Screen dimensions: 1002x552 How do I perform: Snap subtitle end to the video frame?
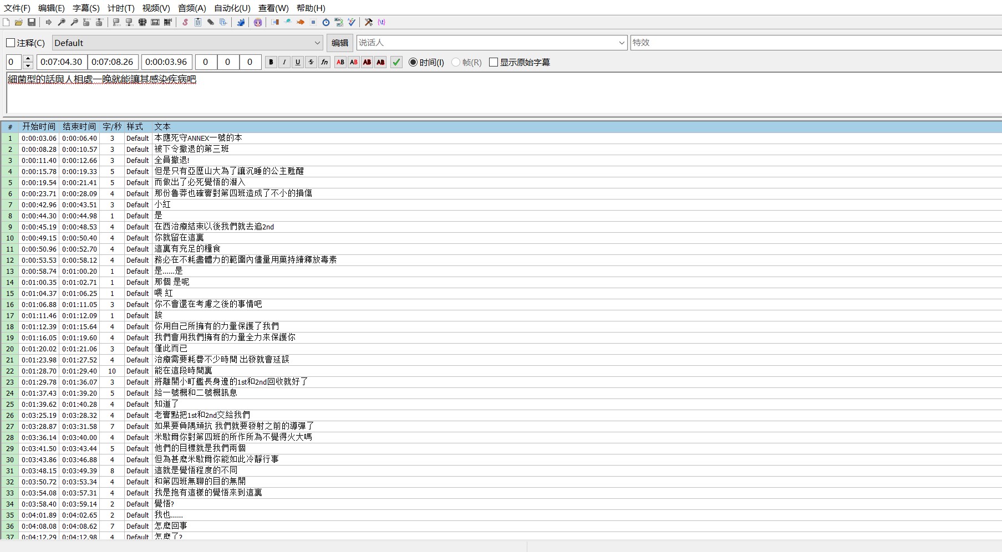click(x=129, y=22)
